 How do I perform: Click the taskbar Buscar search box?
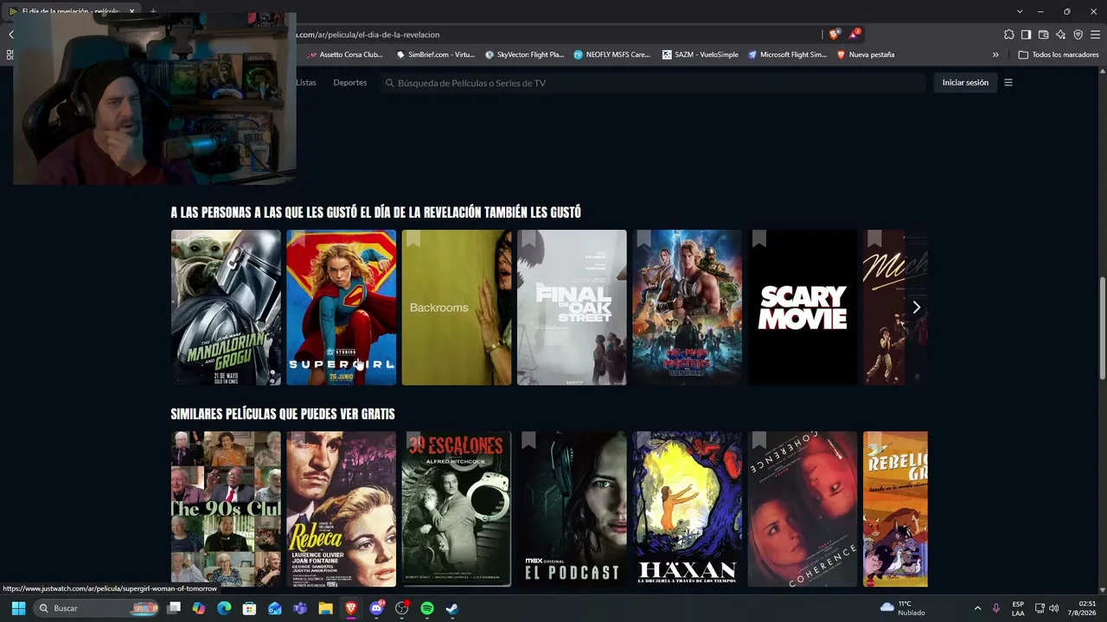tap(95, 608)
